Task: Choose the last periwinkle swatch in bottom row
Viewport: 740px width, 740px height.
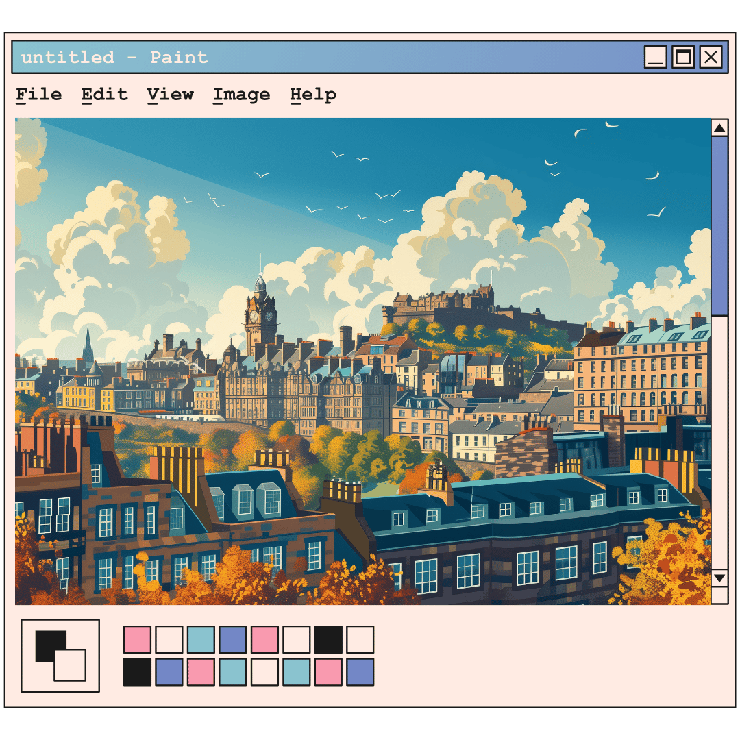Action: [360, 672]
